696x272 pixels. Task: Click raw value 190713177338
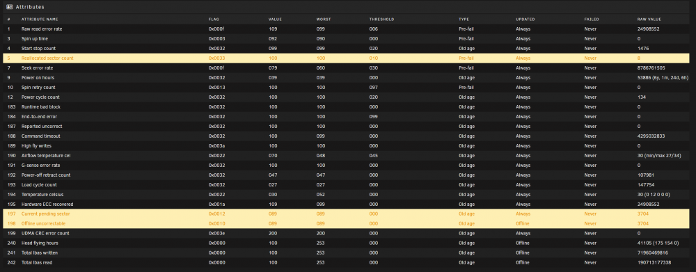[654, 263]
